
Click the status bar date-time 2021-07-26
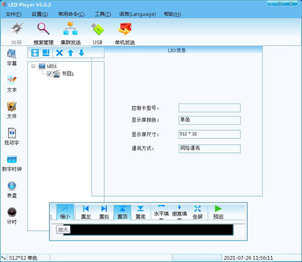pyautogui.click(x=249, y=258)
